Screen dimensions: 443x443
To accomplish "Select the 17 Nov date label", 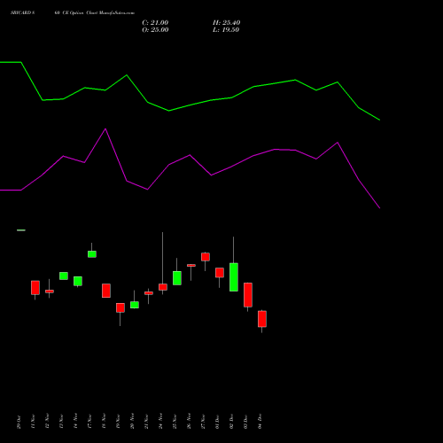I will 89,422.
